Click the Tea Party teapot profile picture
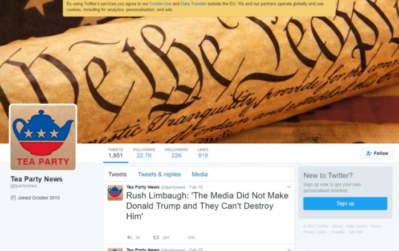The image size is (399, 251). click(43, 137)
